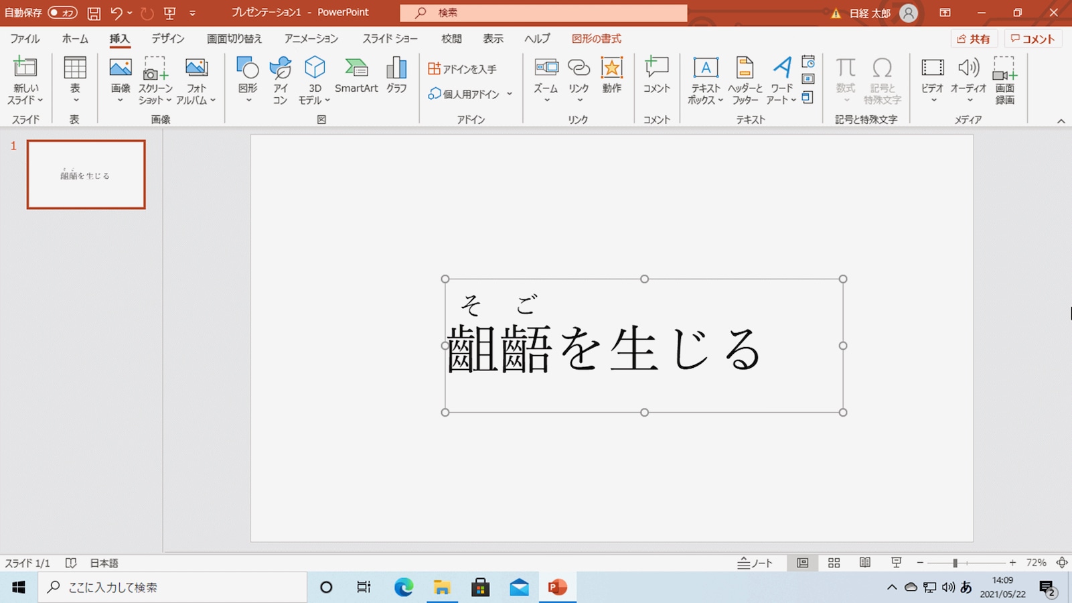Start slideshow from the quick access toolbar

(x=170, y=13)
